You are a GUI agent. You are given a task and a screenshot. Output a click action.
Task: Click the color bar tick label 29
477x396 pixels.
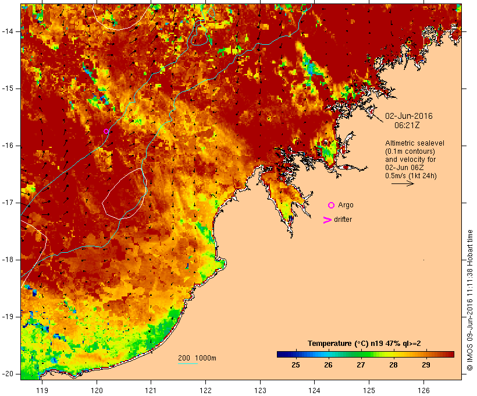[426, 365]
